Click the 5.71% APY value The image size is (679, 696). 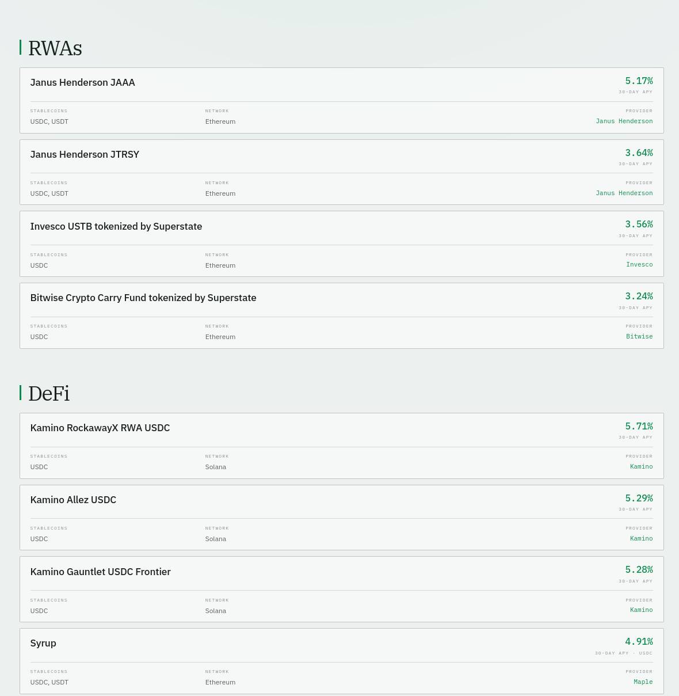pyautogui.click(x=639, y=426)
